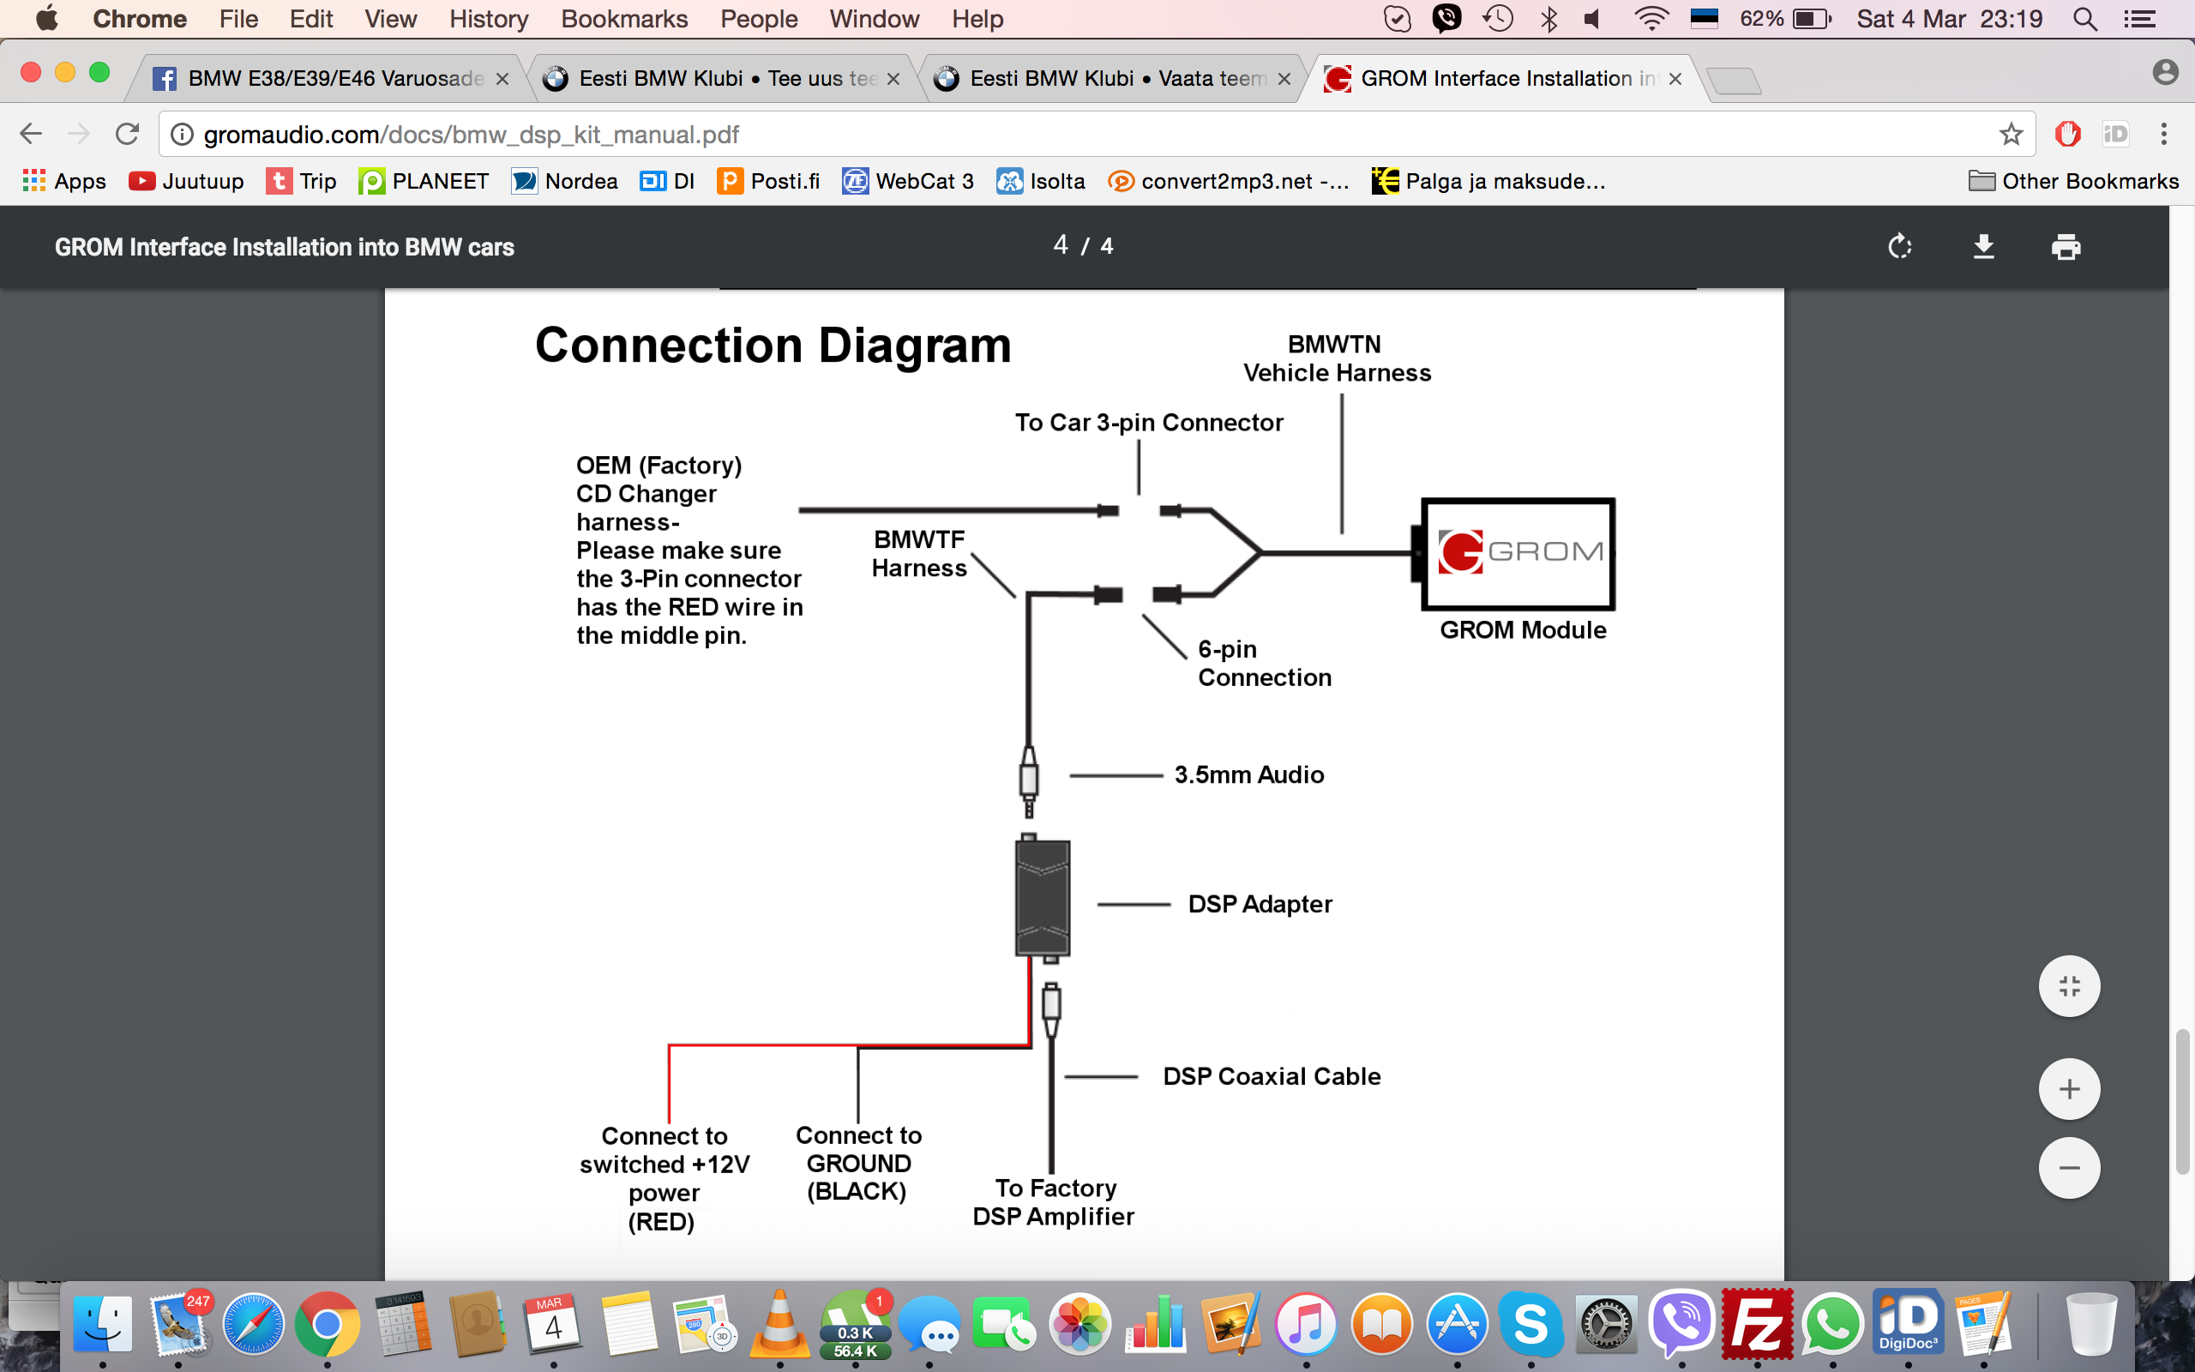Open Viber from the Dock

click(x=1681, y=1325)
